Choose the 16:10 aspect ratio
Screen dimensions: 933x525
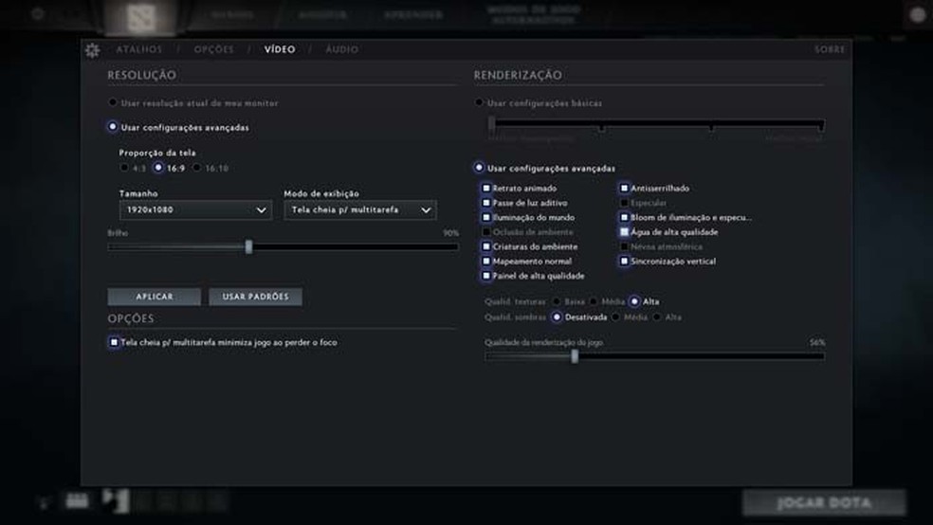[x=197, y=168]
